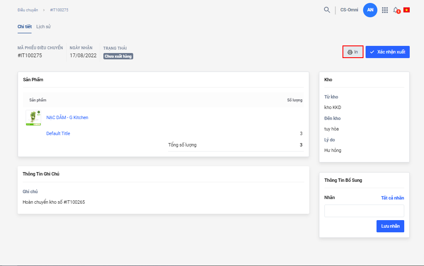Image resolution: width=424 pixels, height=266 pixels.
Task: Open the AN user avatar menu
Action: (370, 10)
